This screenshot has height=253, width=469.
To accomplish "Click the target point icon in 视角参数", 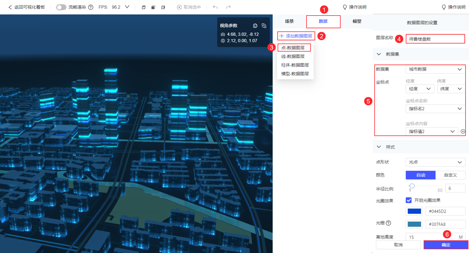I will [x=223, y=41].
